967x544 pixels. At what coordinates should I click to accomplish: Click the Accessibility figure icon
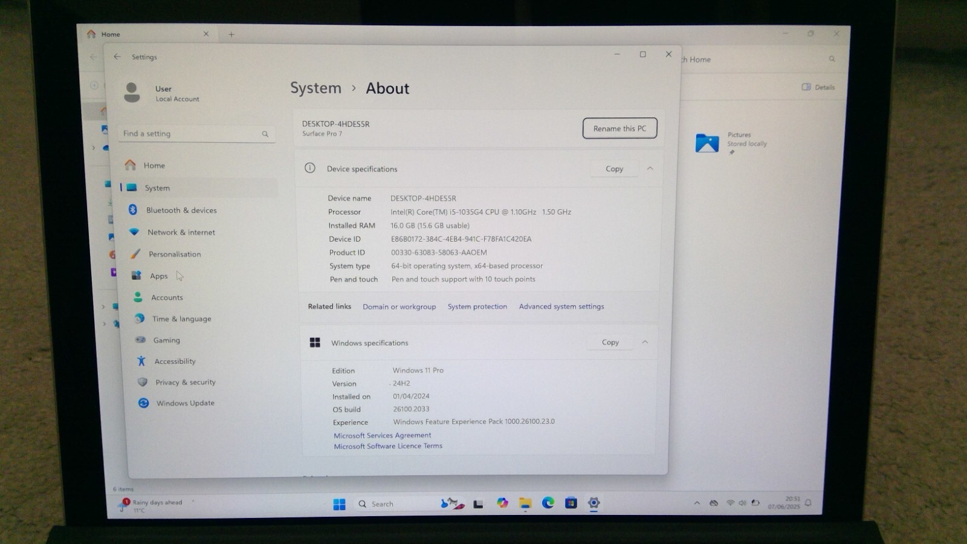tap(141, 361)
